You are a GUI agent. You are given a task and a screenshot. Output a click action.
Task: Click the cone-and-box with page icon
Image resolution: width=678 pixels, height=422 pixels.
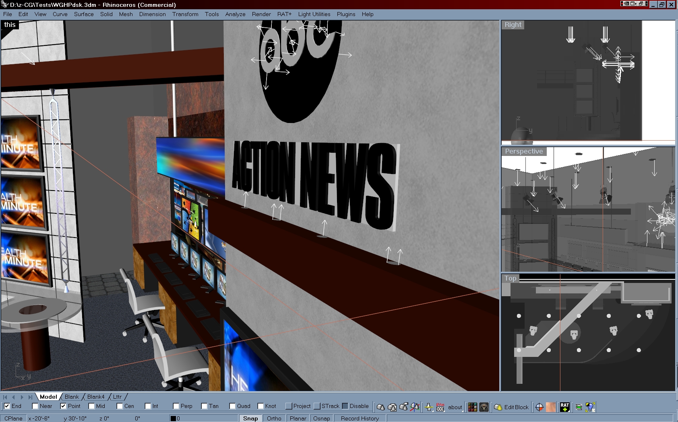pos(392,407)
